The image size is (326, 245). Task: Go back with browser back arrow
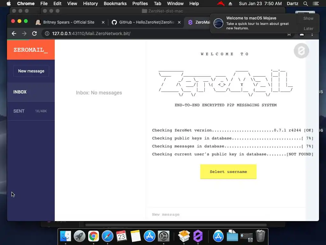click(x=14, y=33)
